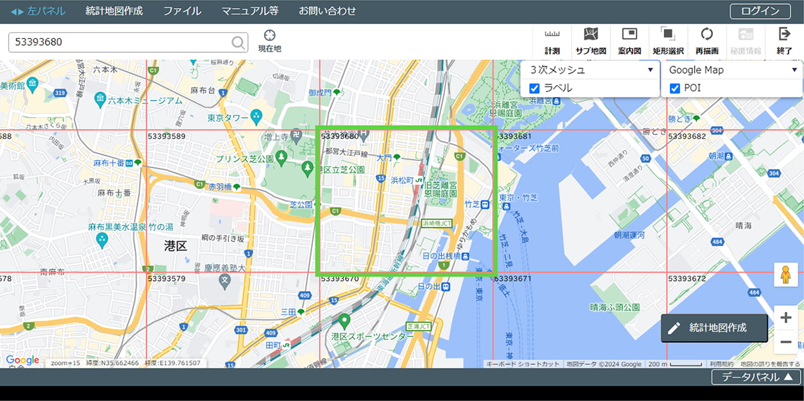This screenshot has height=401, width=804.
Task: Click the 芝浦JCT junction label
Action: pyautogui.click(x=417, y=326)
